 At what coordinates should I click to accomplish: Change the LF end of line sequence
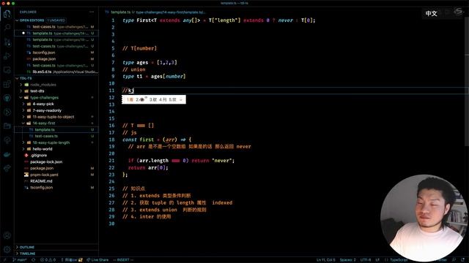(x=377, y=260)
